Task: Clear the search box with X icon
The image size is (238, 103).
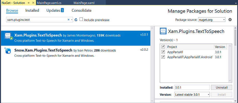Action: point(69,20)
